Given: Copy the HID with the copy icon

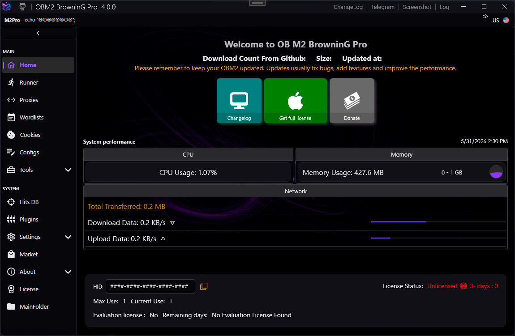Looking at the screenshot, I should 204,286.
